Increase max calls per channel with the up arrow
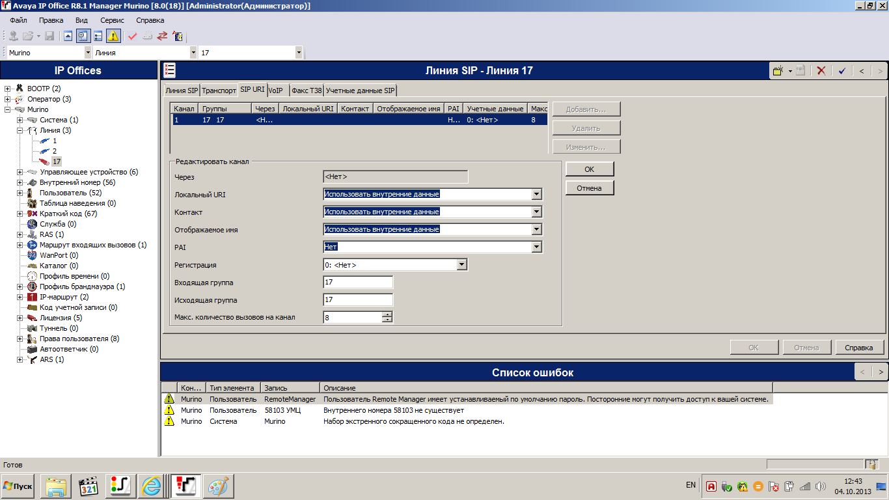The width and height of the screenshot is (889, 500). (387, 314)
